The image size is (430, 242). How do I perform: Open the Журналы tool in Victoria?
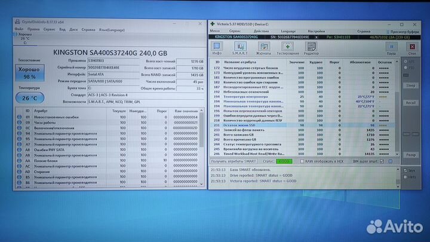[263, 48]
